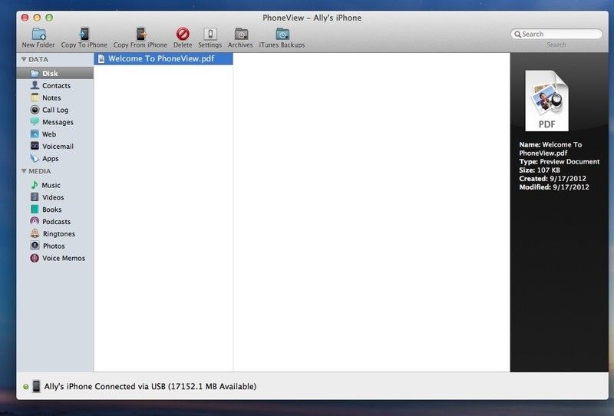614x416 pixels.
Task: Open the Archives toolbar icon
Action: pyautogui.click(x=241, y=34)
